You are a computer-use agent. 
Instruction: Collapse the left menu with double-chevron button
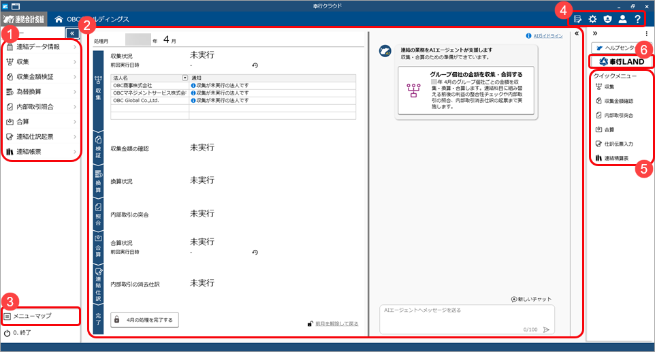coord(72,33)
